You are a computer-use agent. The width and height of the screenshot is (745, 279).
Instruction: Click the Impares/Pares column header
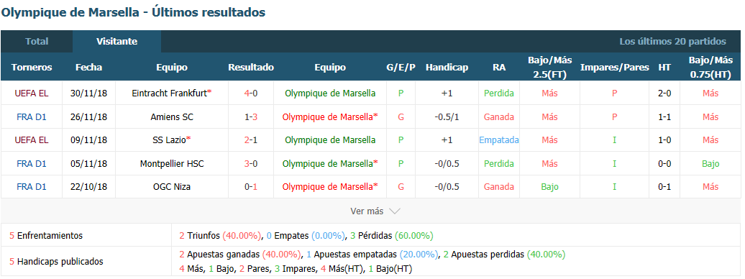click(x=614, y=67)
